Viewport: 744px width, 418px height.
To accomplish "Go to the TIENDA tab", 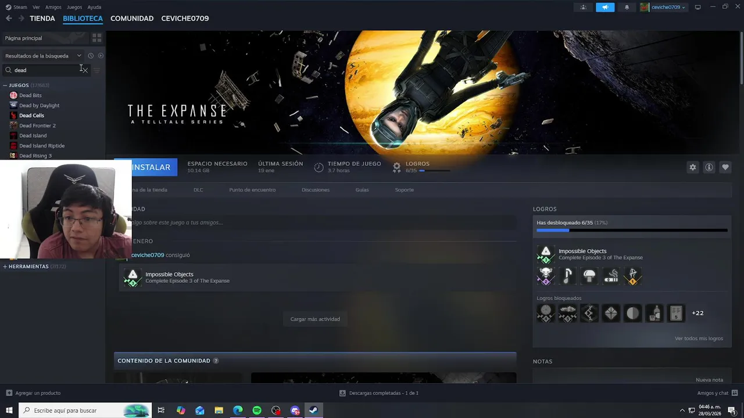I will tap(42, 19).
